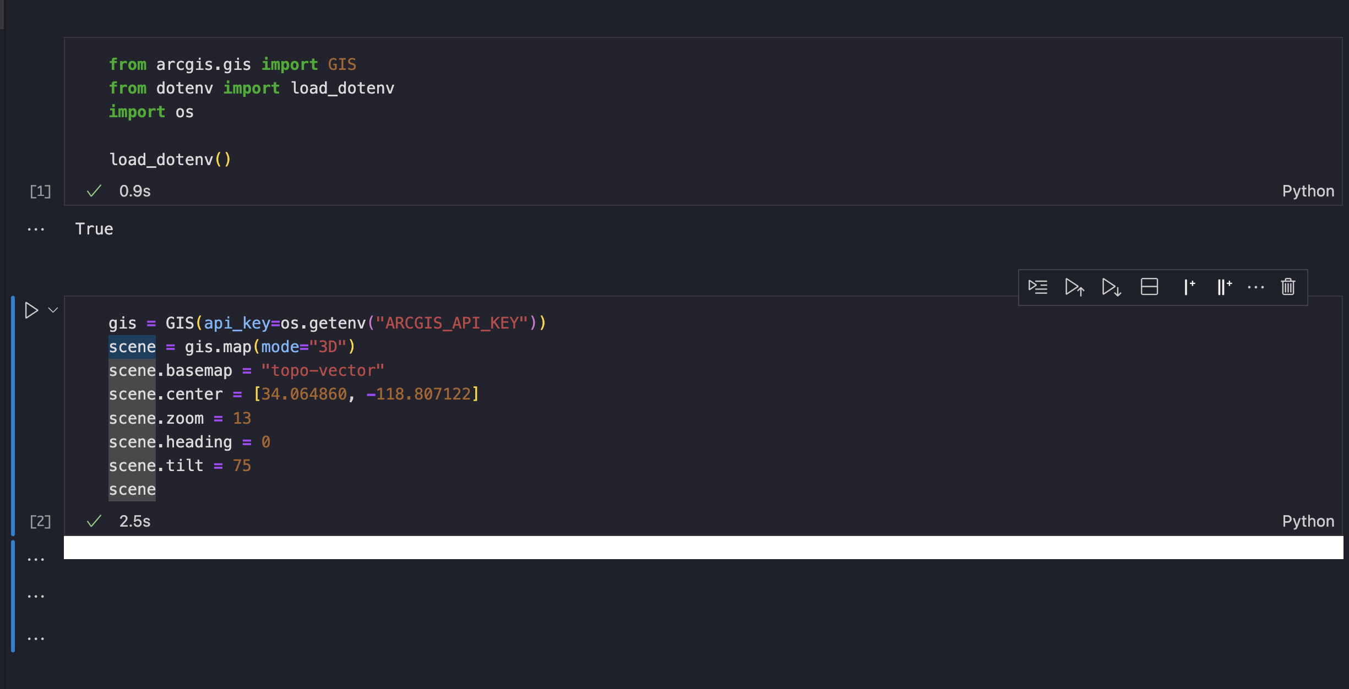Click the success checkmark showing 2.5s

94,521
